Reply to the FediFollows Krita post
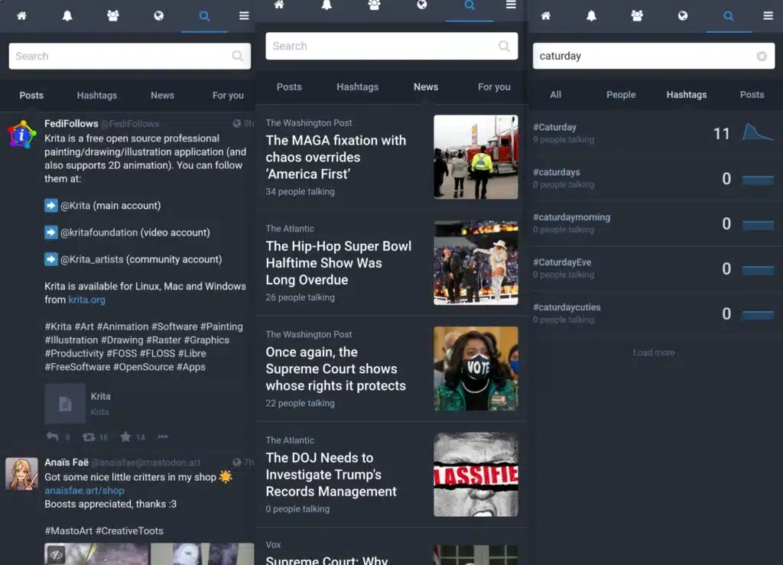 (53, 437)
